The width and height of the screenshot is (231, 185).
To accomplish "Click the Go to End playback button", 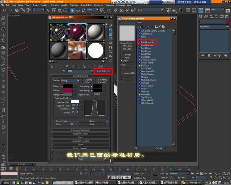I will coord(210,173).
